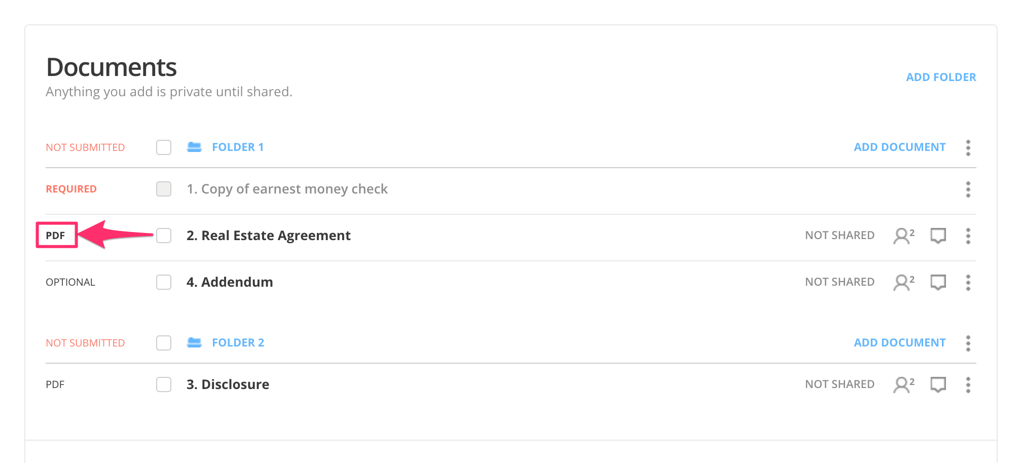Screen dimensions: 1022x463
Task: Open Folder 1 three-dot options menu
Action: pyautogui.click(x=968, y=147)
